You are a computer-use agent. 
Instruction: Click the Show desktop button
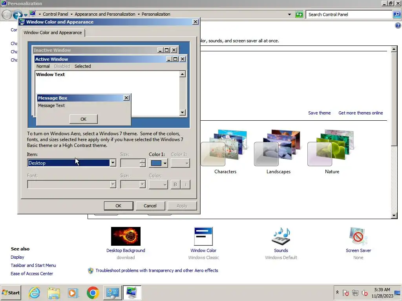[398, 292]
